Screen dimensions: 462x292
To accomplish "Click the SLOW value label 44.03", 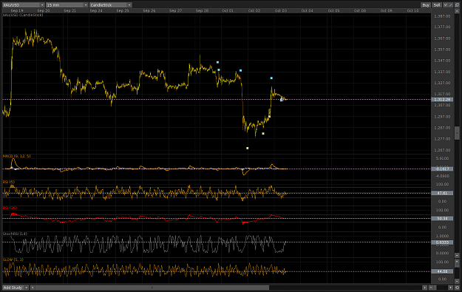I will click(442, 271).
